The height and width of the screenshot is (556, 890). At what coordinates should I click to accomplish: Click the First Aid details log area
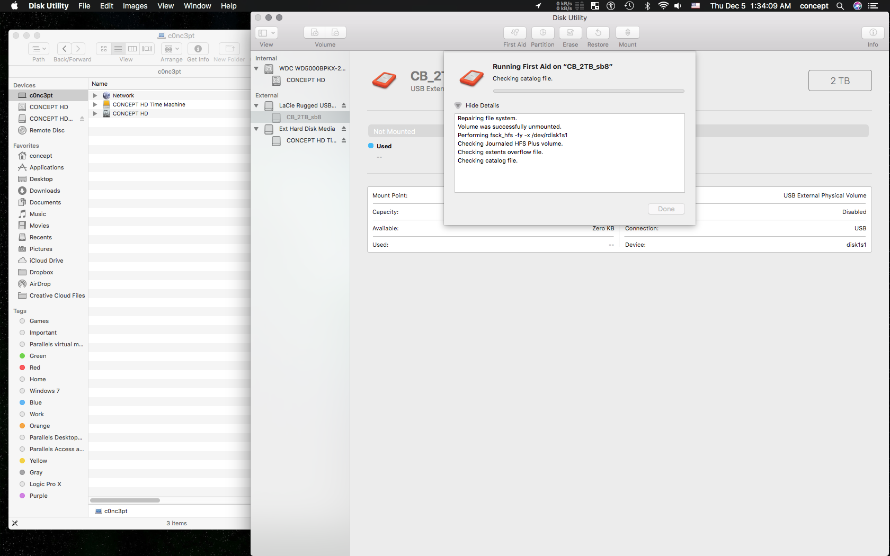[x=569, y=153]
